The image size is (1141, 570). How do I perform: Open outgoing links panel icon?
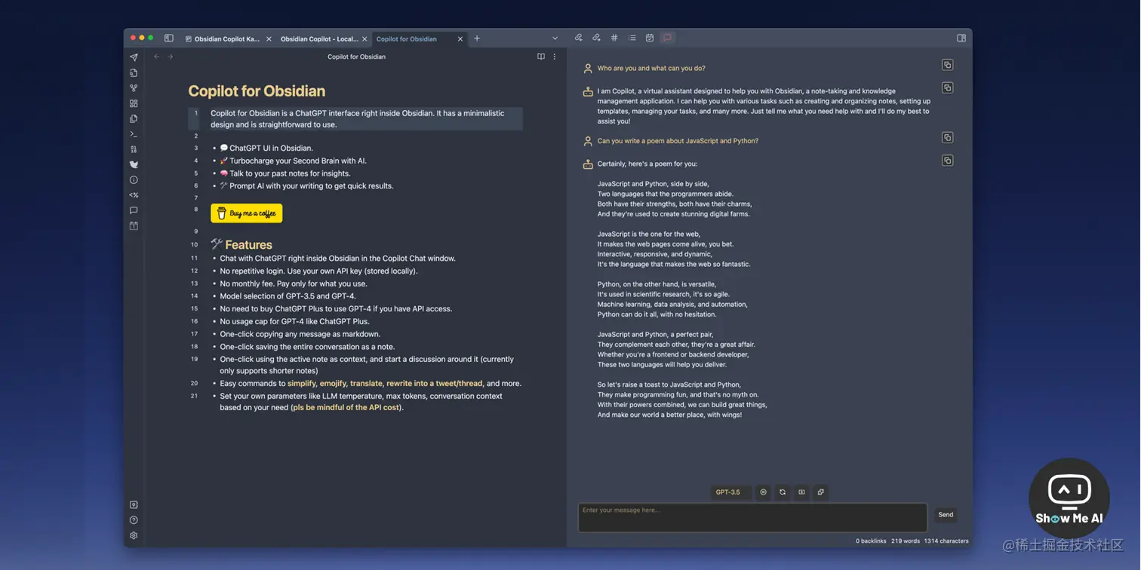tap(596, 38)
